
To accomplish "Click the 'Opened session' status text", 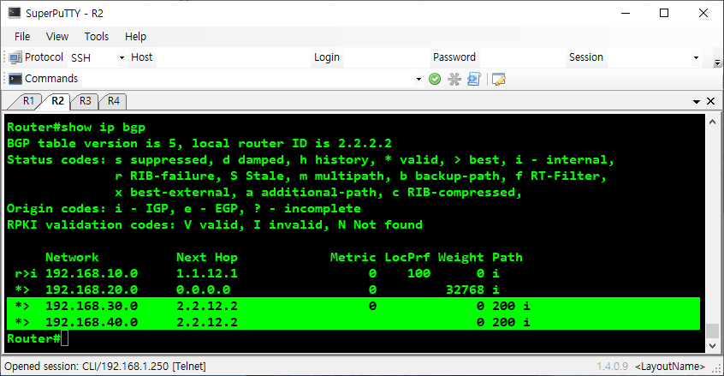I will tap(105, 367).
